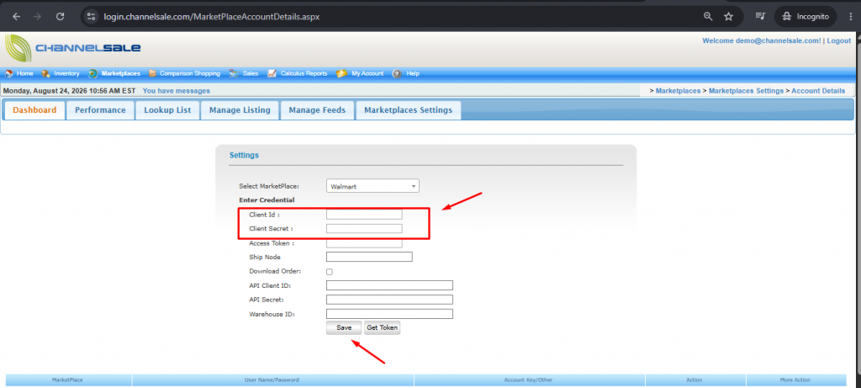Click the Account Key/Other column header
Image resolution: width=861 pixels, height=388 pixels.
530,380
